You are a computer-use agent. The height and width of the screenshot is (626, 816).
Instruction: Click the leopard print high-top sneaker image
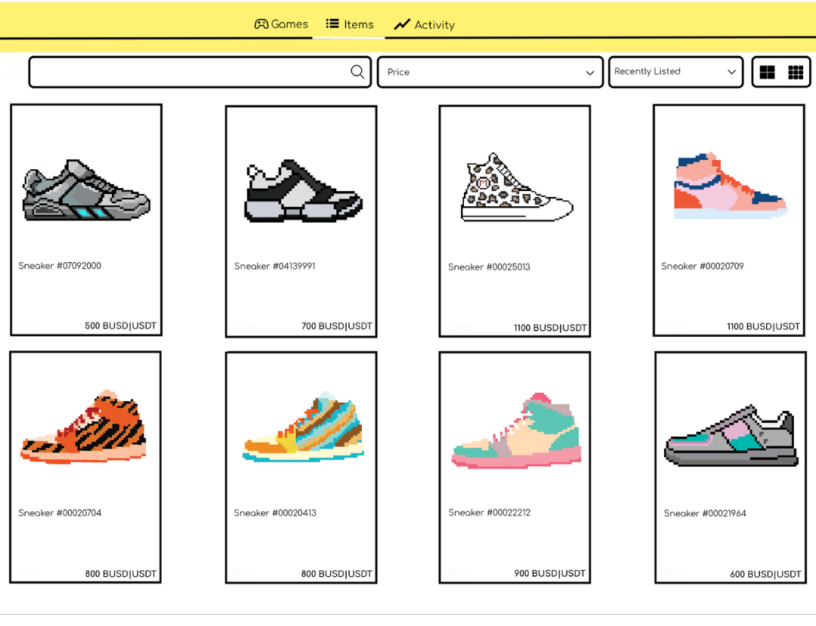point(516,187)
